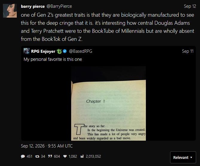
Task: Open the @BarryPierce handle link
Action: coord(59,6)
